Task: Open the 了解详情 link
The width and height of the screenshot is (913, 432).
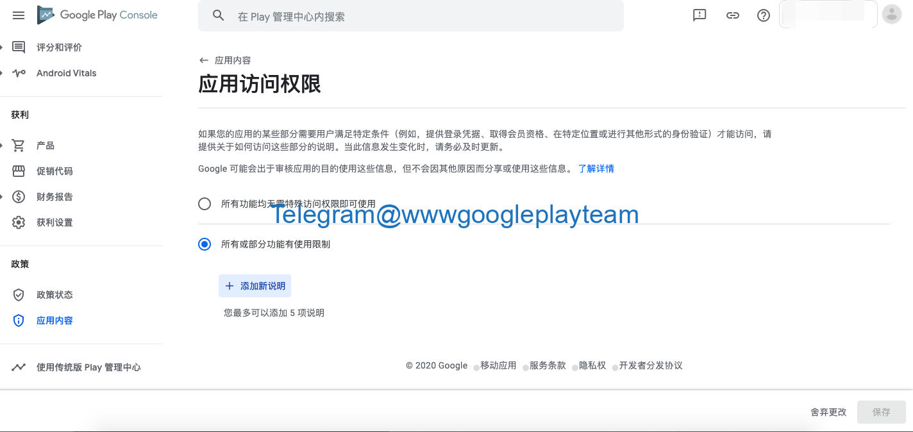Action: point(596,169)
